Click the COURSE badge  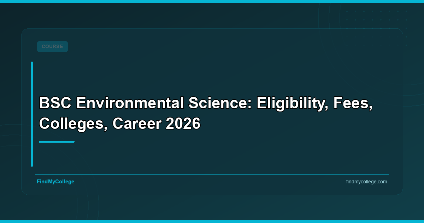(x=52, y=46)
